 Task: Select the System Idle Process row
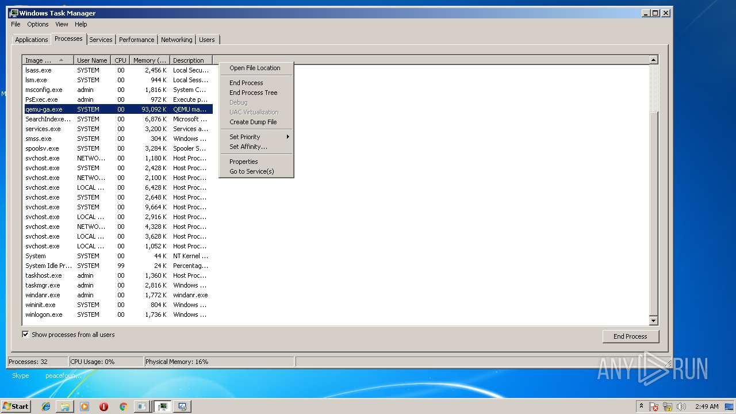pos(118,266)
